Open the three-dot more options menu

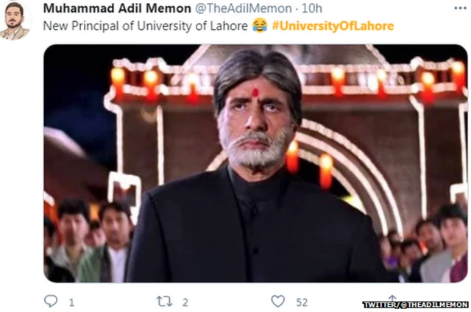460,8
